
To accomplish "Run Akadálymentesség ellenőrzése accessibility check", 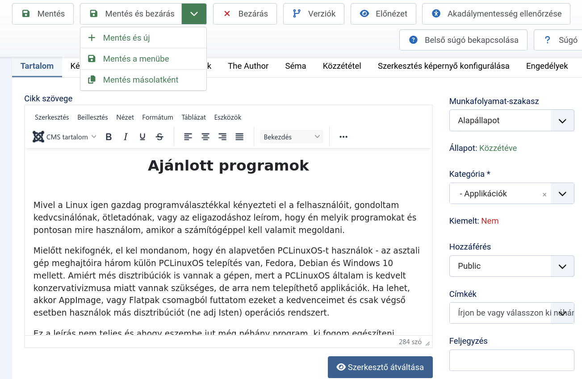I will [496, 14].
